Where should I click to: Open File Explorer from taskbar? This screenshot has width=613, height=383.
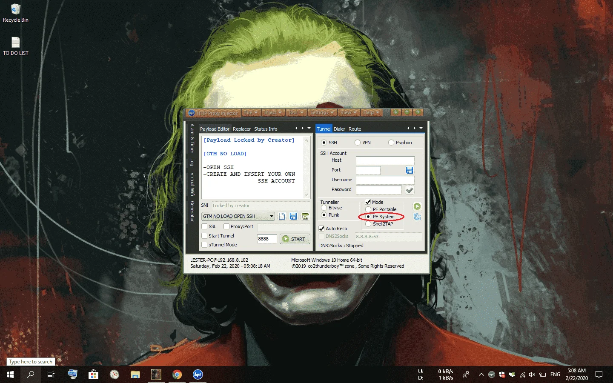tap(135, 374)
